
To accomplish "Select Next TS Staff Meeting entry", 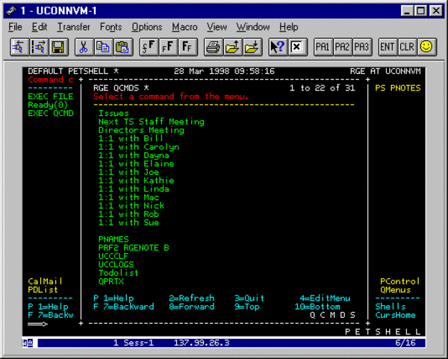I will pyautogui.click(x=152, y=122).
